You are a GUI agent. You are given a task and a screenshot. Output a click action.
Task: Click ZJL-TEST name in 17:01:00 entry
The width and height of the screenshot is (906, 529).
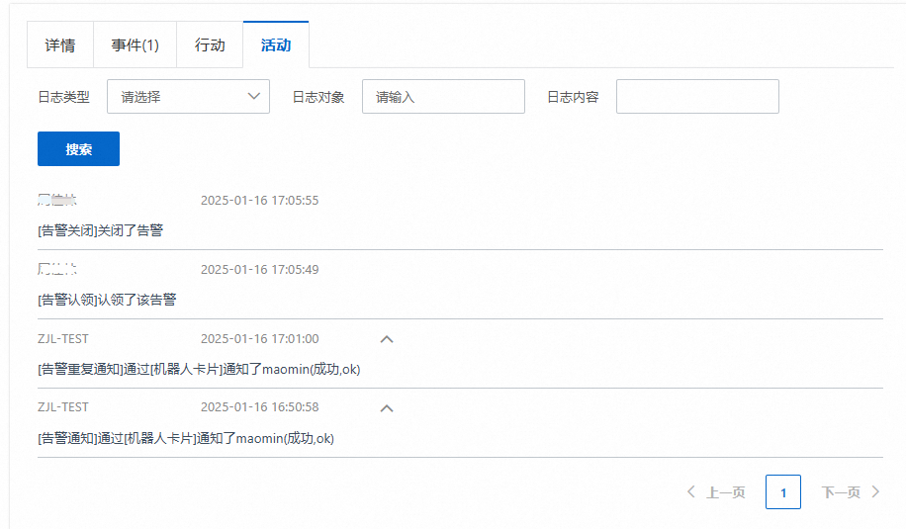pos(63,339)
